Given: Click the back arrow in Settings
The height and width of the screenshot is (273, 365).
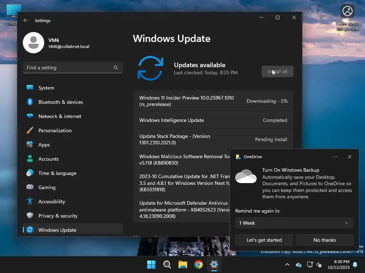Looking at the screenshot, I should tap(26, 20).
